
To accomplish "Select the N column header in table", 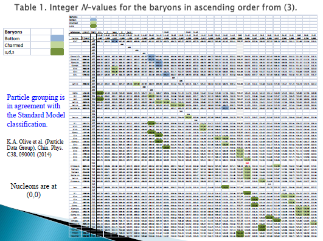I will point(93,38).
